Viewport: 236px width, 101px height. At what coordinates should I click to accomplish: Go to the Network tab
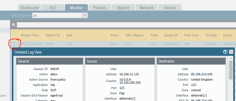147,8
